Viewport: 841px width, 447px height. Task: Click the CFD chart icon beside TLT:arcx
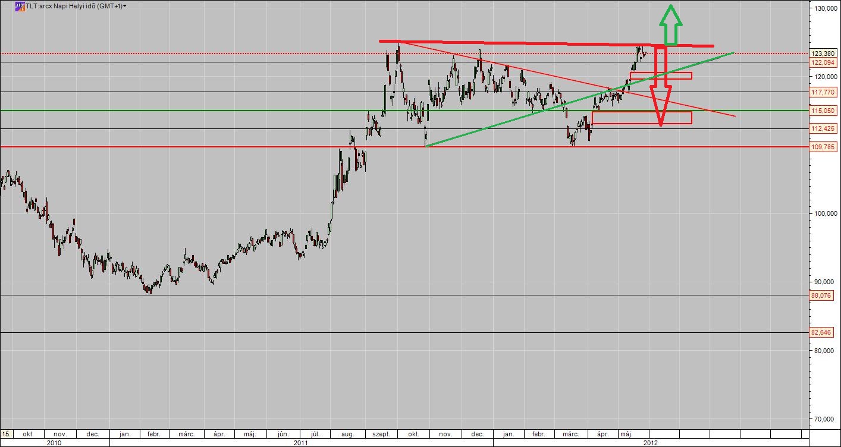20,6
